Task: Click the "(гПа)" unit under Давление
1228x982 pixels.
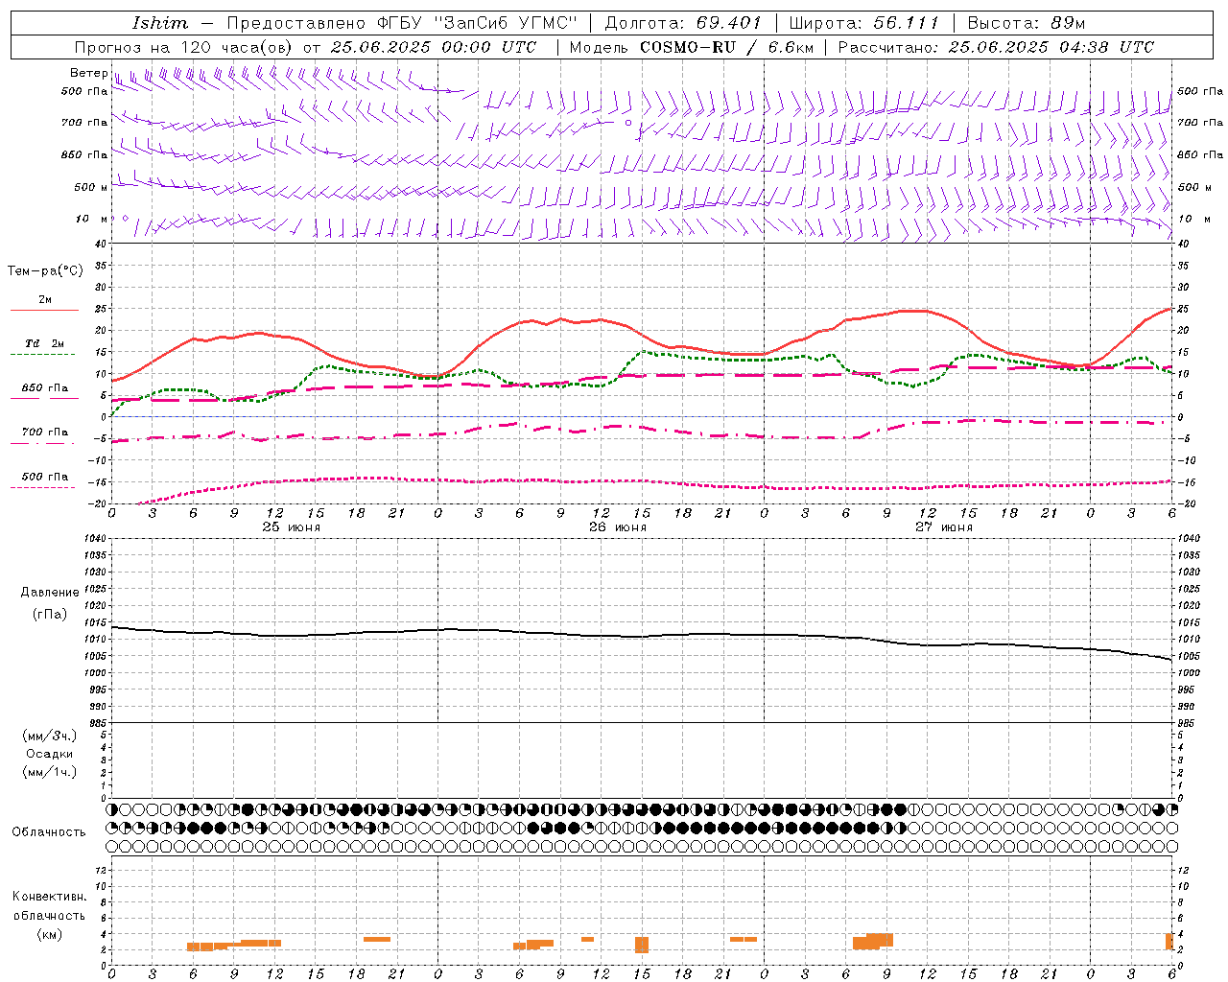Action: pos(50,614)
